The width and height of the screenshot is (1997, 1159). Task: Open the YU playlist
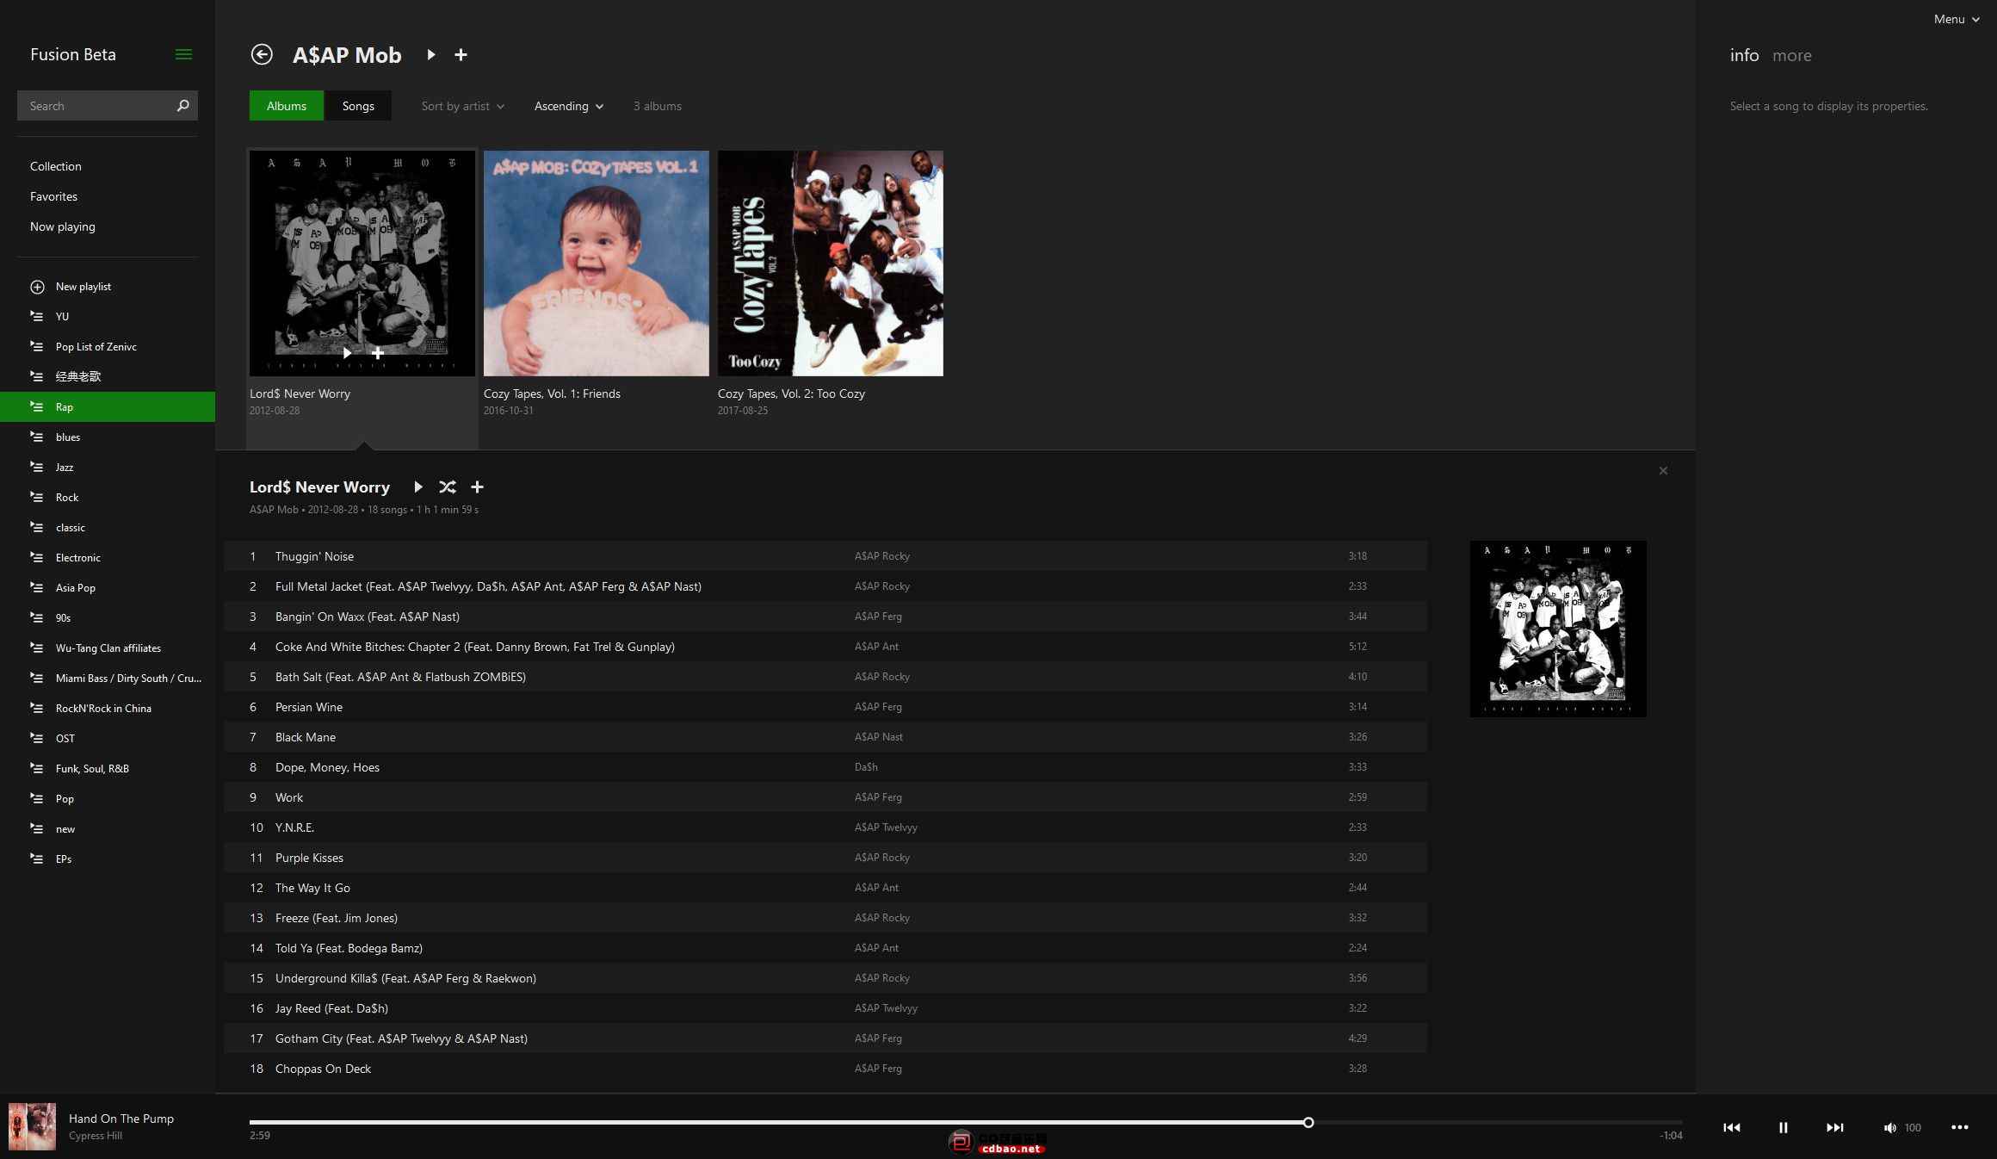click(x=108, y=316)
